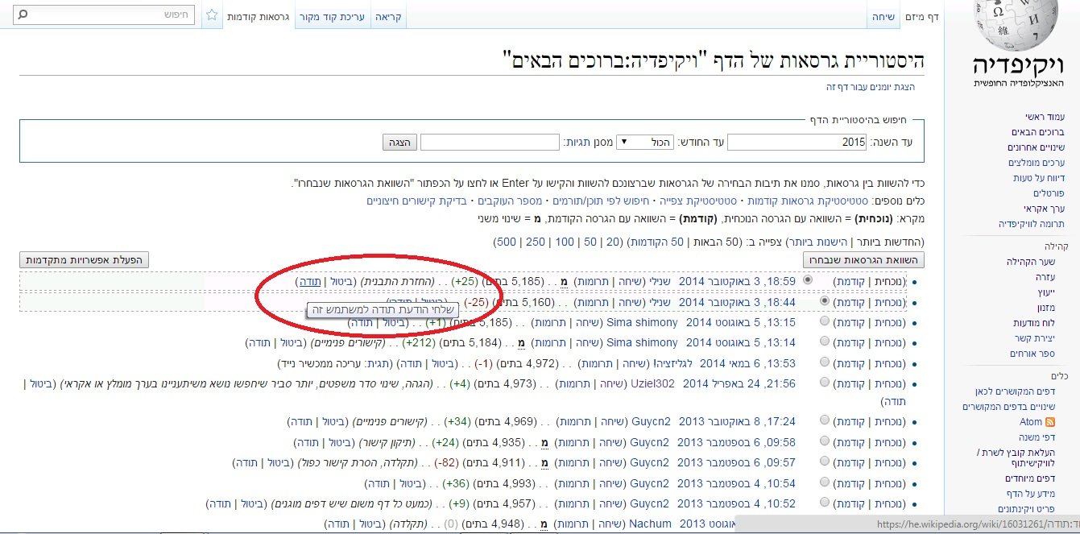
Task: Click the search magnifier icon
Action: tap(24, 14)
